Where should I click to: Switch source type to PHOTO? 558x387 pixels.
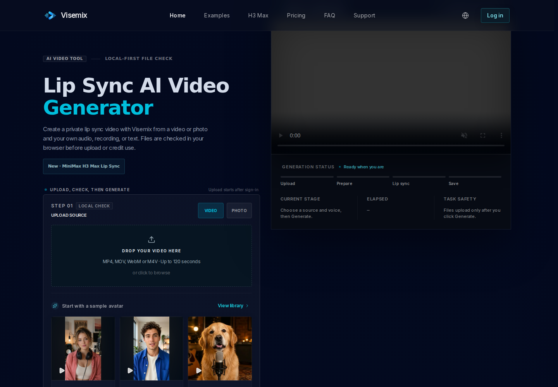coord(239,211)
